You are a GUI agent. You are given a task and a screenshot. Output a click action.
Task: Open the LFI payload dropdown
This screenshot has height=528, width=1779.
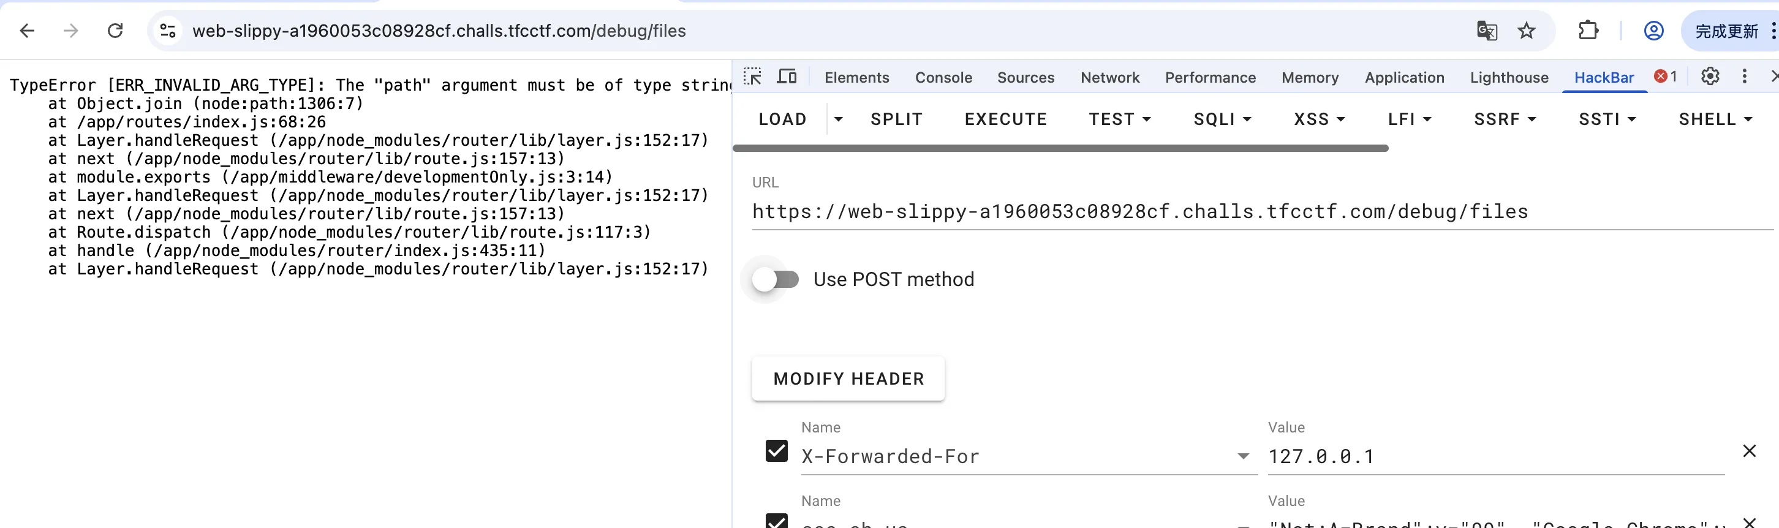point(1410,119)
